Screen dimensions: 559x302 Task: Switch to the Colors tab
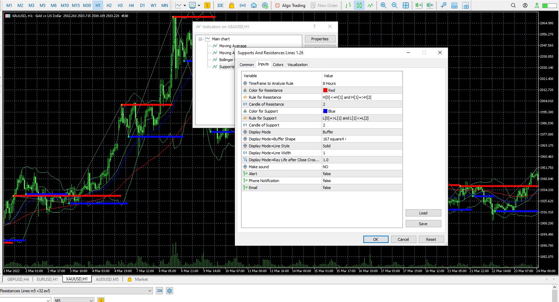tap(278, 65)
